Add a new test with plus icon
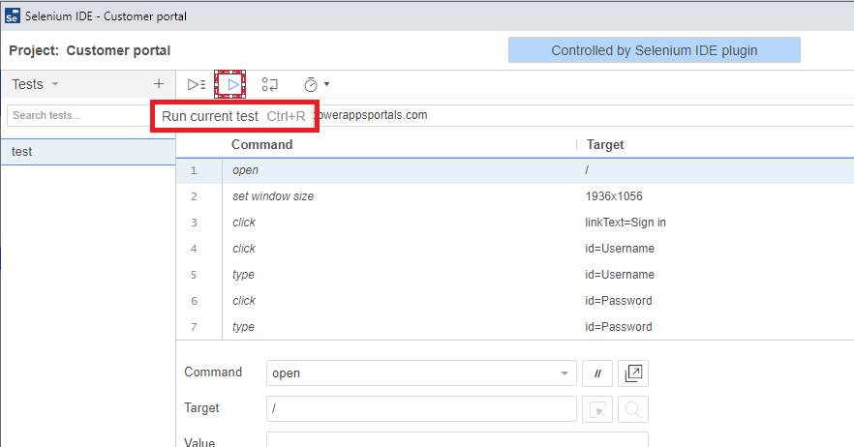The image size is (854, 447). (x=159, y=84)
